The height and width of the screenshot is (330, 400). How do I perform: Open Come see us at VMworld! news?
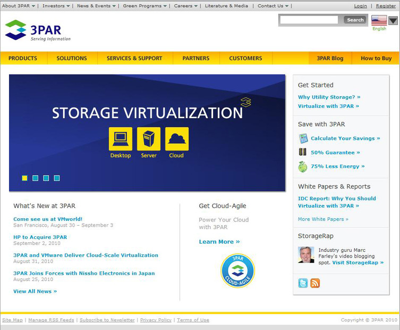tap(48, 219)
